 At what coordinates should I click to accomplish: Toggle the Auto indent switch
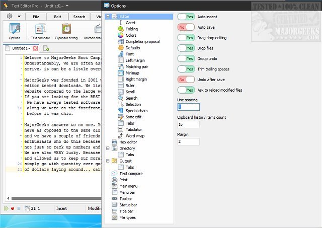point(186,17)
